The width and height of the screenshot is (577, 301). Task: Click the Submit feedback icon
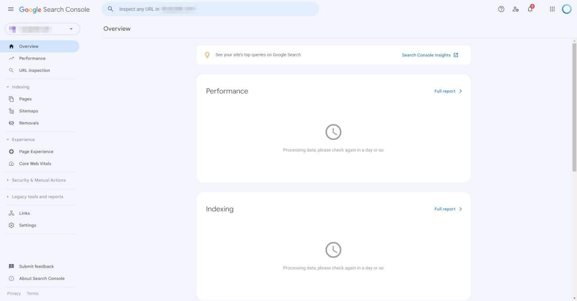point(11,267)
